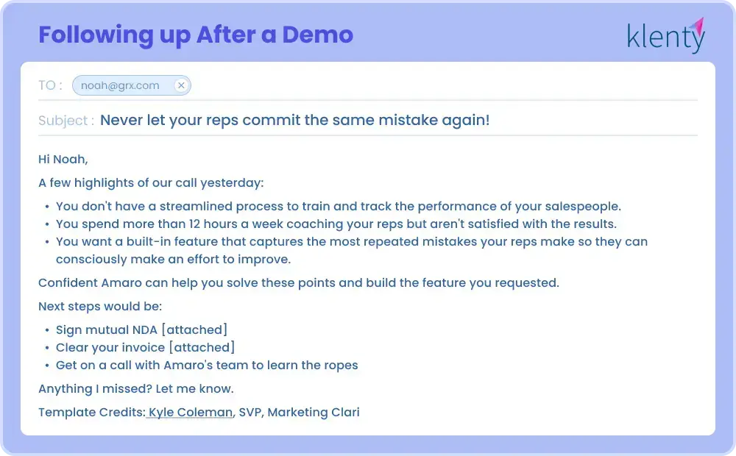Click the '12 hours a week coaching' bullet
736x456 pixels.
336,224
